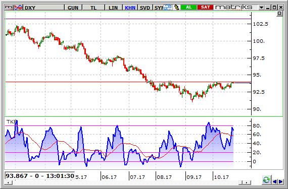The image size is (288, 189).
Task: Click the green AL buy button
Action: click(188, 8)
